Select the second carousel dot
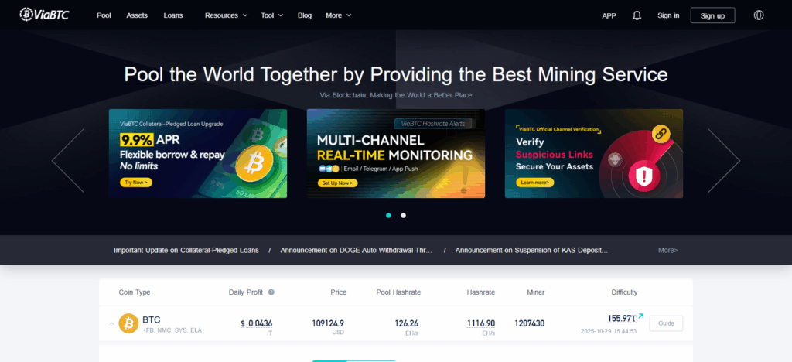The image size is (792, 362). tap(403, 215)
